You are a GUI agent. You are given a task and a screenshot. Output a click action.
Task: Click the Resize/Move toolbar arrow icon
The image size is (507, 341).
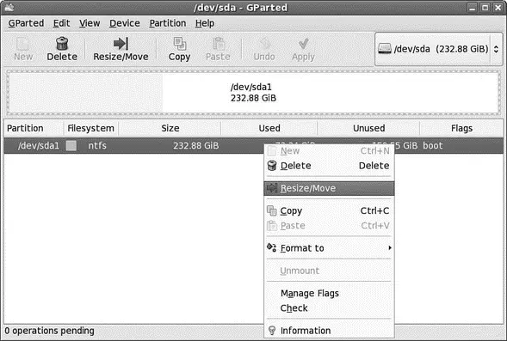click(121, 44)
